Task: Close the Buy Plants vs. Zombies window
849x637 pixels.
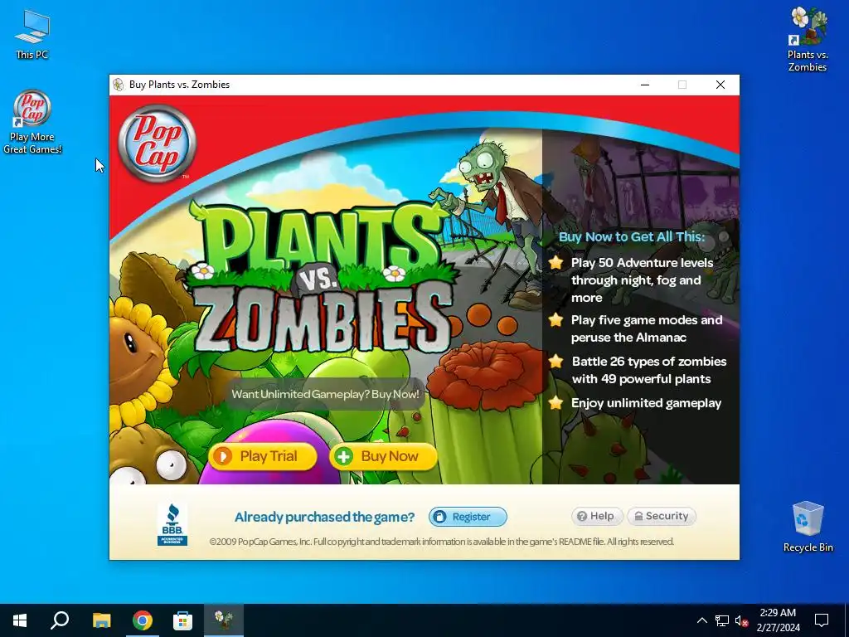Action: [720, 85]
